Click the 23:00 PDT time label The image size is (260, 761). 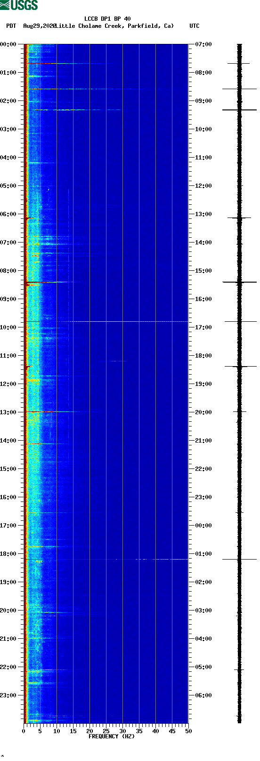click(x=8, y=695)
